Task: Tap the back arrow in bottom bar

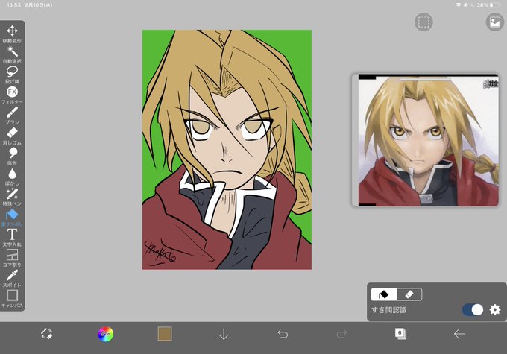Action: tap(459, 334)
